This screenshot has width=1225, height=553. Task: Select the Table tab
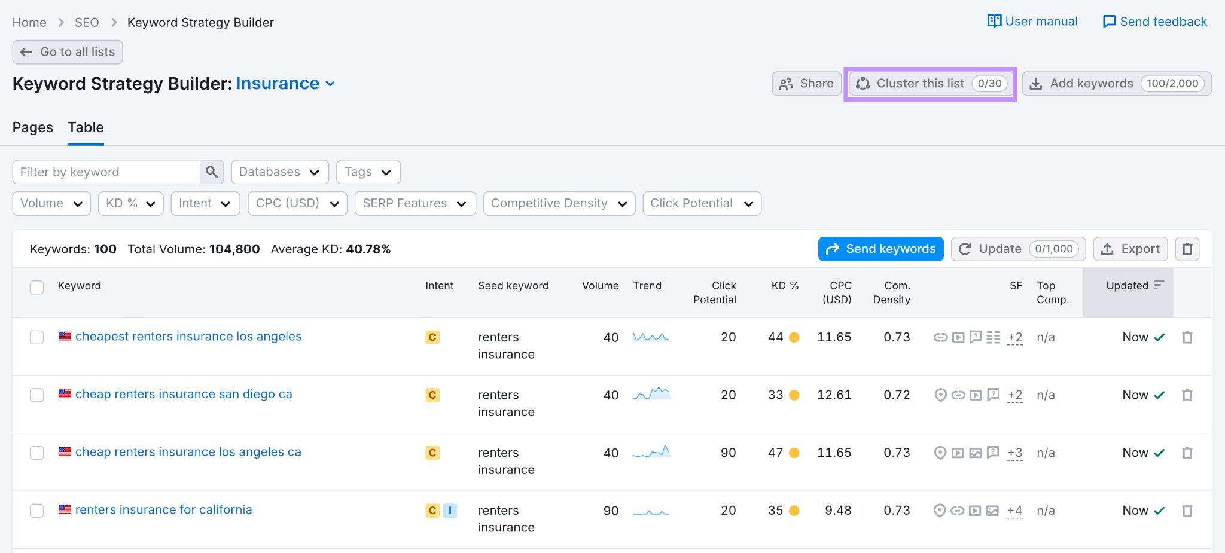pos(86,127)
